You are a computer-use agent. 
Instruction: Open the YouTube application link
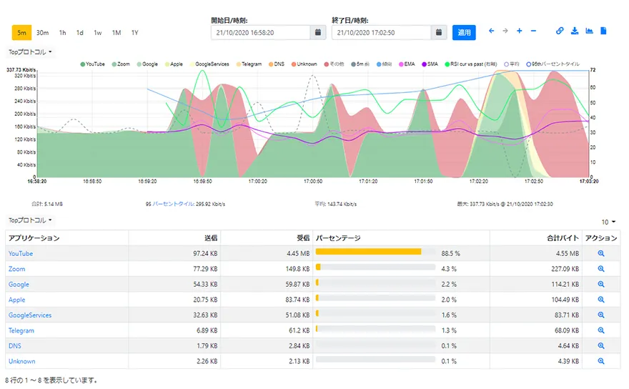point(21,254)
